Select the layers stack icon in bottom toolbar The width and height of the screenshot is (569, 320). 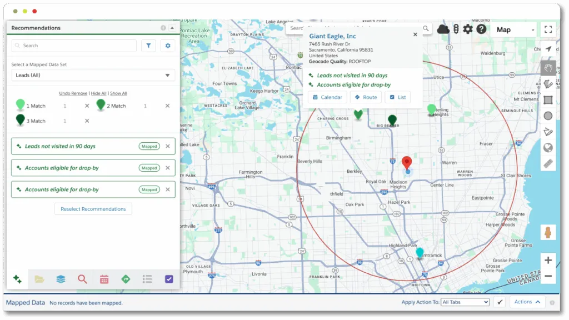pos(61,279)
